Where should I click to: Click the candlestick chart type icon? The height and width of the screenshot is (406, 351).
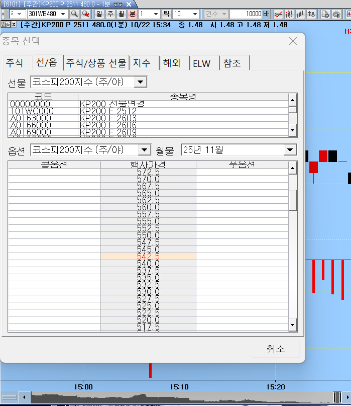[x=289, y=14]
